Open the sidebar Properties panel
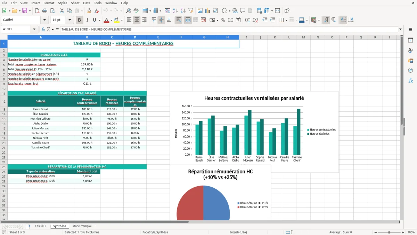The height and width of the screenshot is (235, 417). (410, 40)
